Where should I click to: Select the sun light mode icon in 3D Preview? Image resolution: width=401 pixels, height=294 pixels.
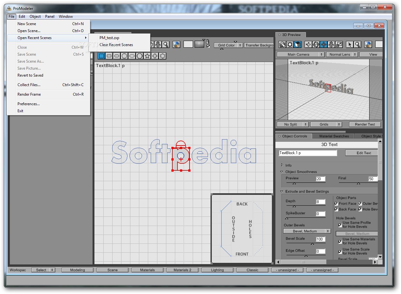pos(290,45)
